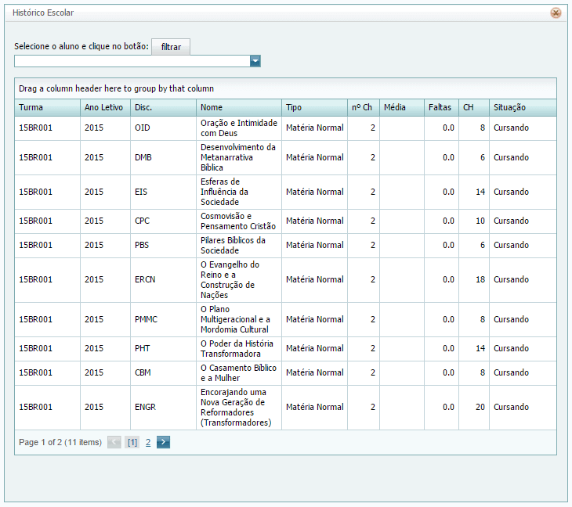Close the Histórico Escolar dialog

[556, 13]
